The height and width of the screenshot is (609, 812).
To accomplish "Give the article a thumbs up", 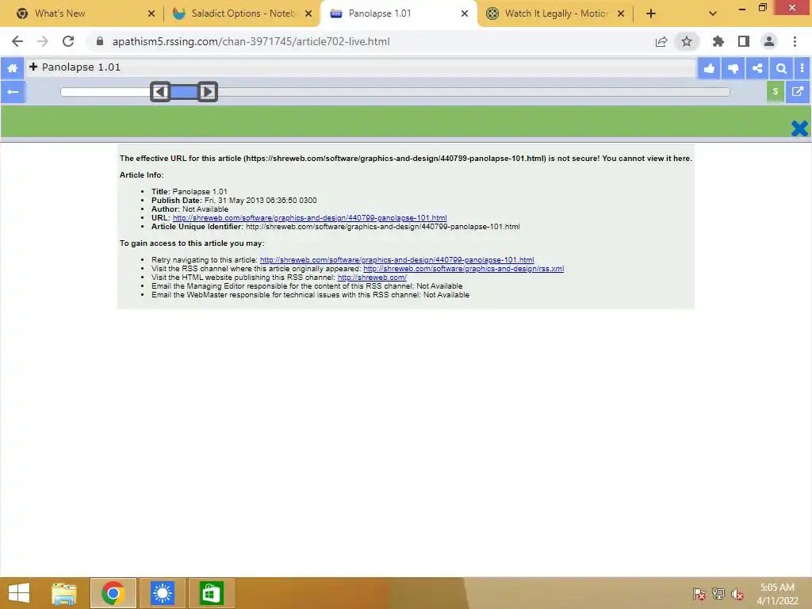I will 709,68.
